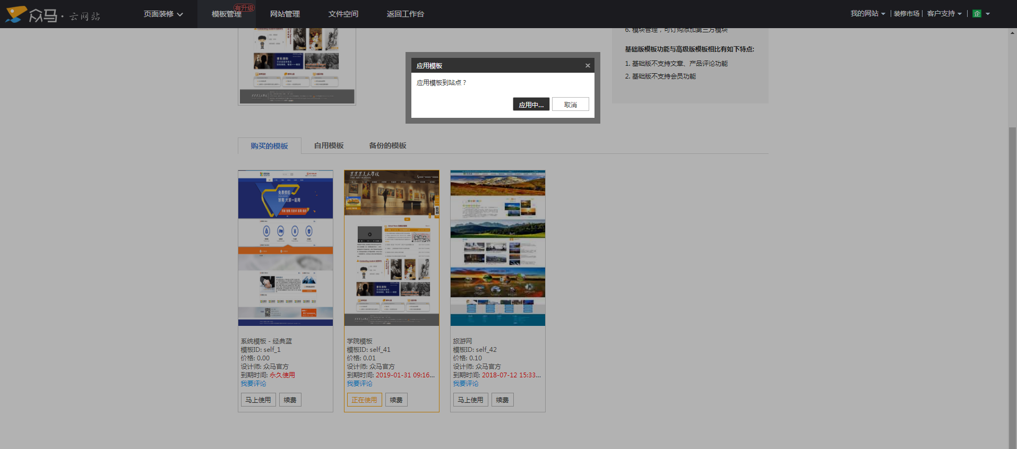Click 续费 for 学院模板
Viewport: 1017px width, 449px height.
(x=397, y=400)
